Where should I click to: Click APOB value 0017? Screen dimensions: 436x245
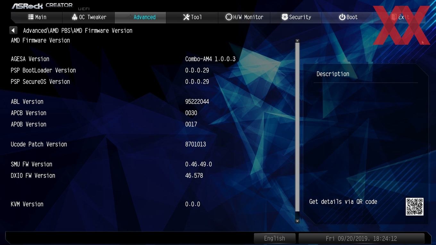[x=191, y=124]
